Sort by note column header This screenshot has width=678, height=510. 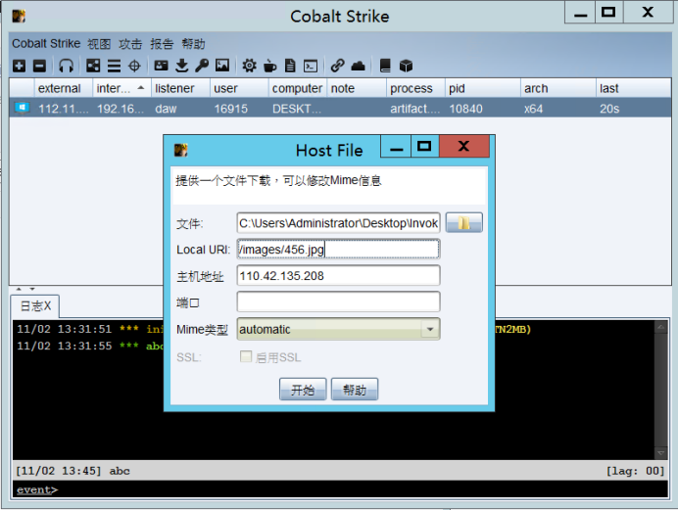[x=357, y=88]
